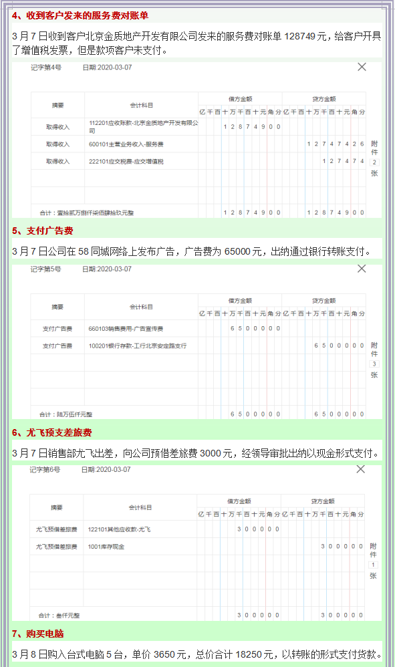395x667 pixels.
Task: Click attachment count box showing 3
Action: pyautogui.click(x=374, y=364)
